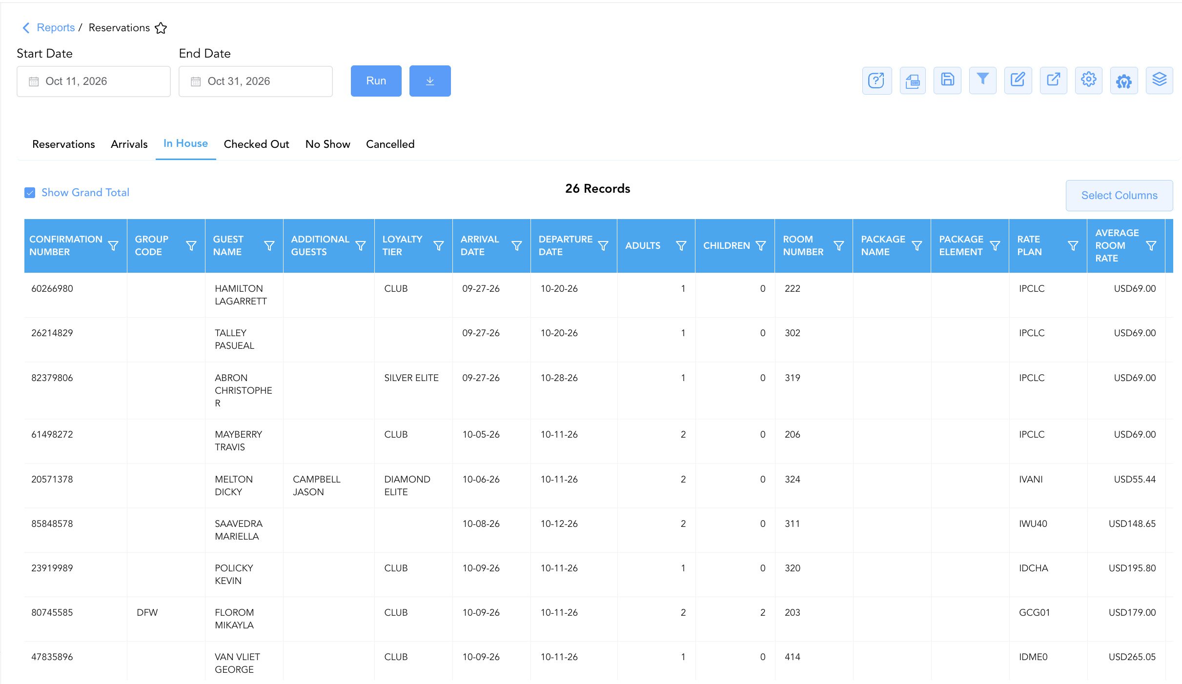The height and width of the screenshot is (684, 1182).
Task: Go back using the left chevron
Action: [26, 28]
